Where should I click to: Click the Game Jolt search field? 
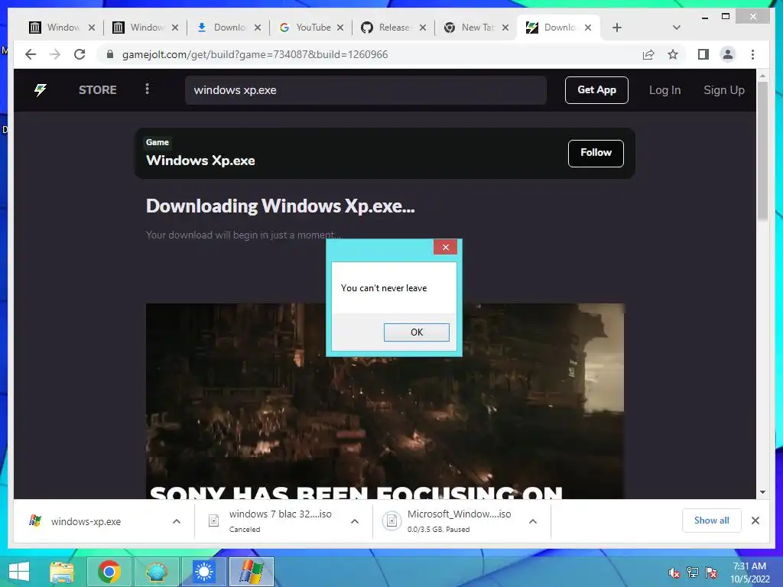tap(366, 90)
